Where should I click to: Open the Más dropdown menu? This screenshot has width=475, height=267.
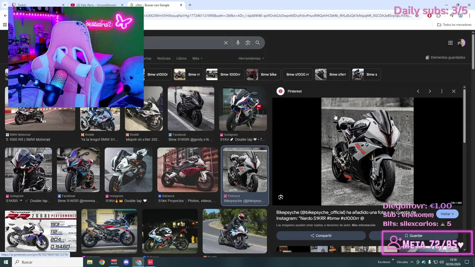197,58
